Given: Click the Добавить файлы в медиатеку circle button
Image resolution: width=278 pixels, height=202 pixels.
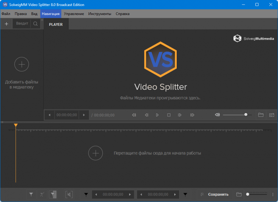Looking at the screenshot, I should [21, 64].
